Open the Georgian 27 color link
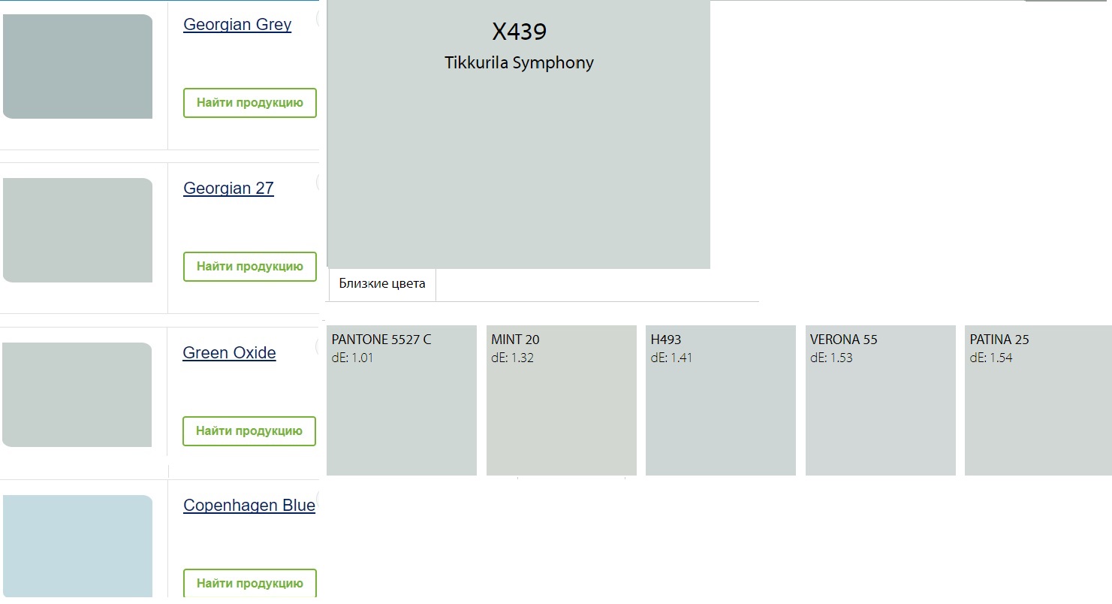 coord(228,189)
